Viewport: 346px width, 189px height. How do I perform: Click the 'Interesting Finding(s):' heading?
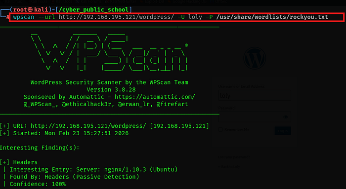tap(40, 148)
